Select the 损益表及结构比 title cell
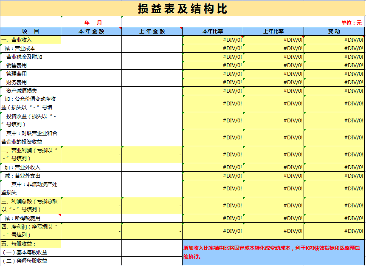 pyautogui.click(x=183, y=7)
